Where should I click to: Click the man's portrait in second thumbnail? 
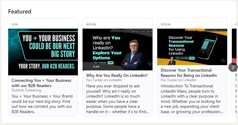[132, 55]
